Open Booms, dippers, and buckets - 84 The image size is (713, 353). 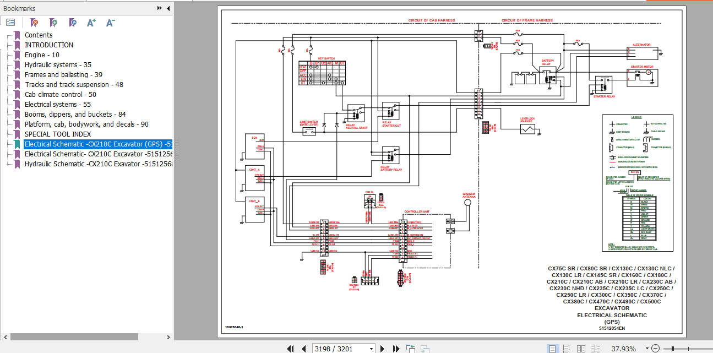(x=75, y=115)
